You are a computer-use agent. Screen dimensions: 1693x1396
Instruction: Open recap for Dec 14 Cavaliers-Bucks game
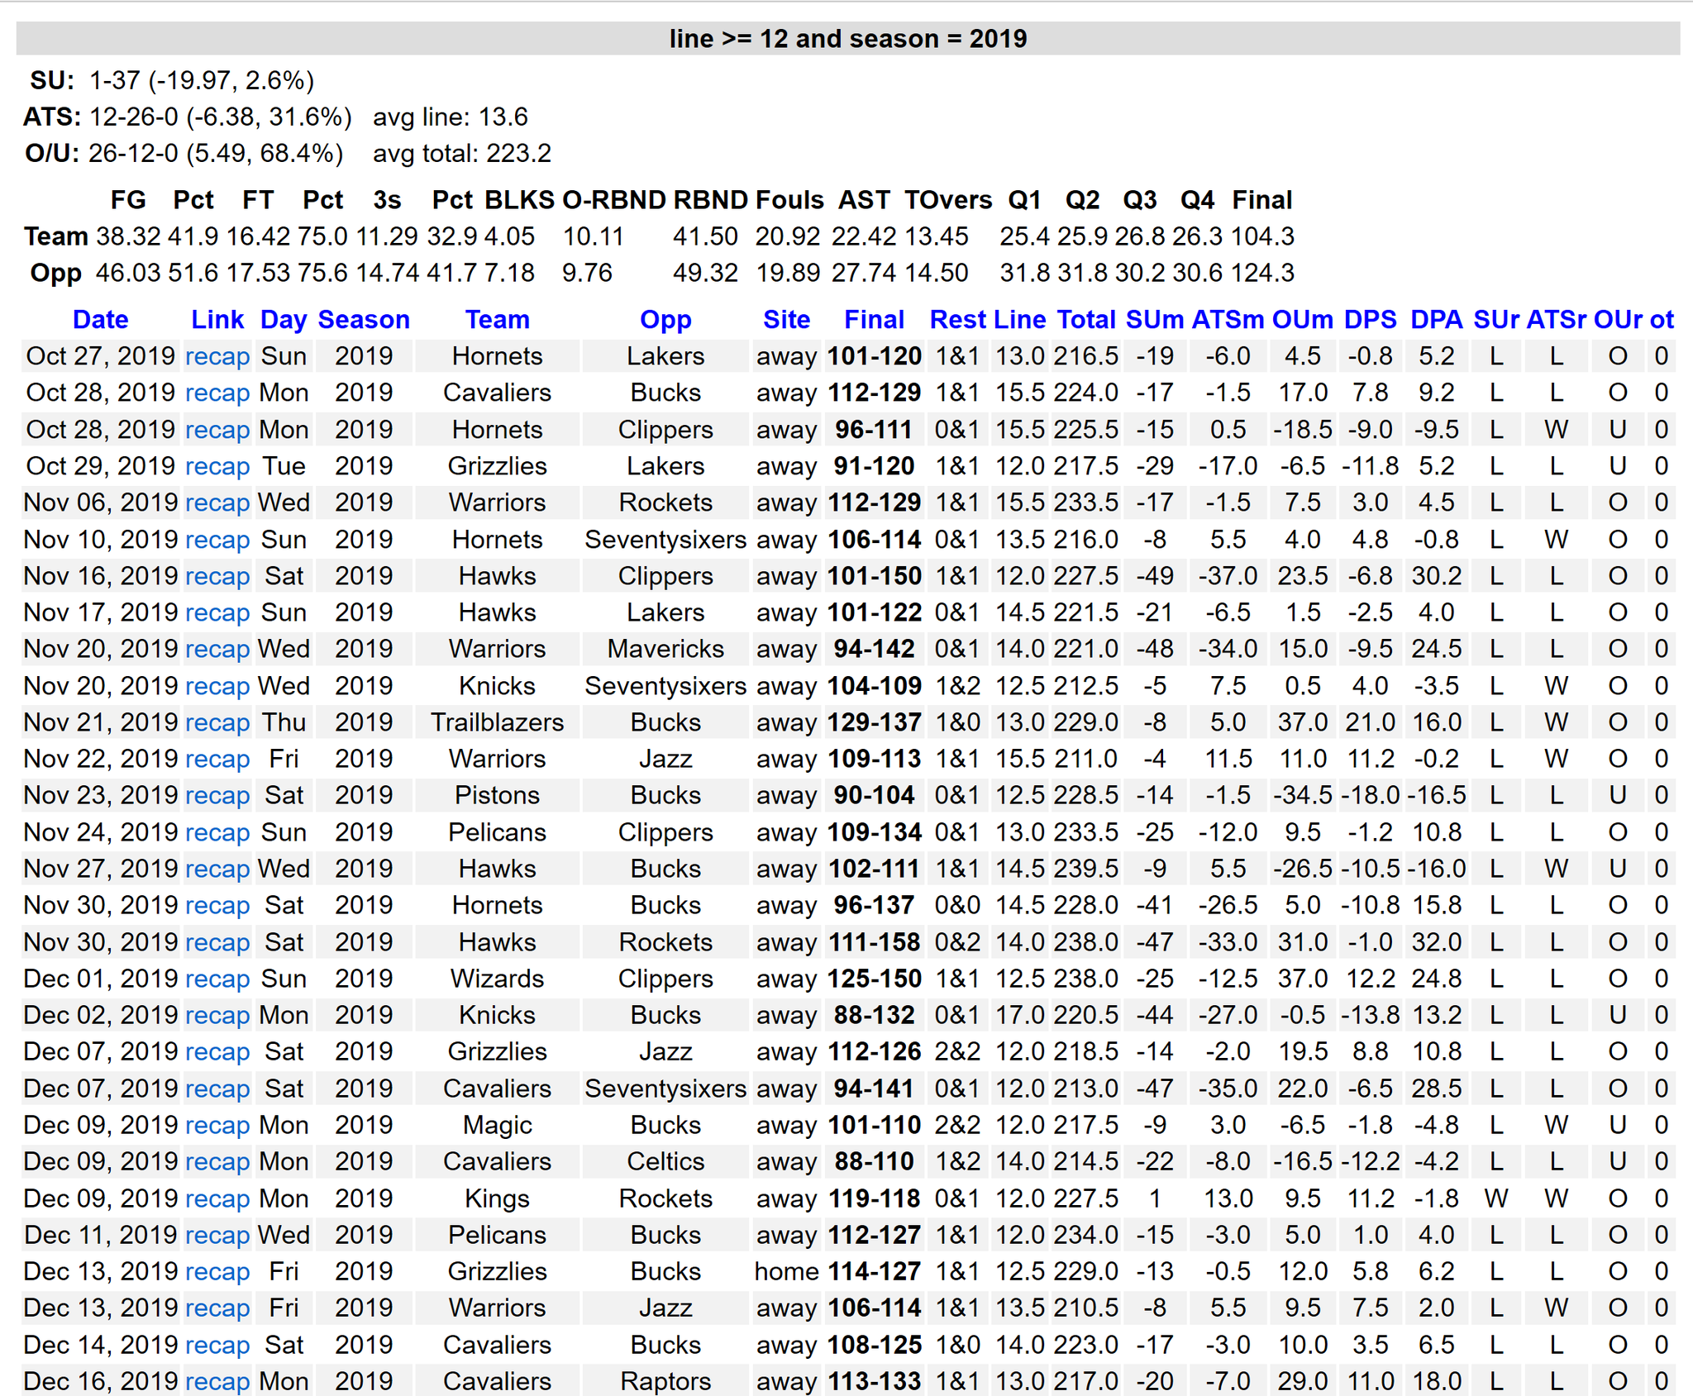(217, 1345)
